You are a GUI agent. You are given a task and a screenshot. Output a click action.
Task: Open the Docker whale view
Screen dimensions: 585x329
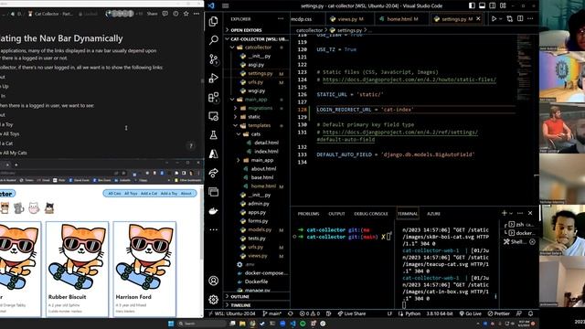point(213,211)
